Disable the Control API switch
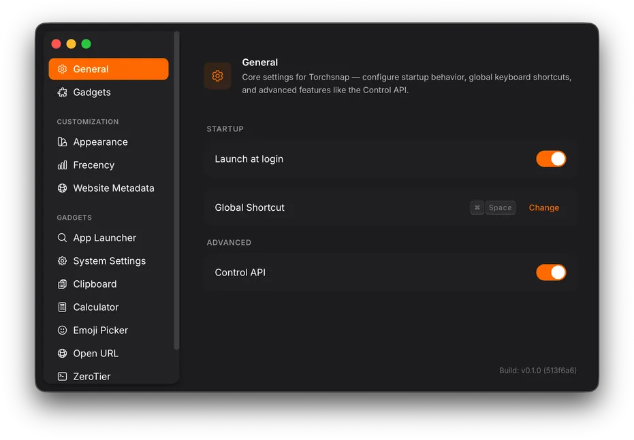The height and width of the screenshot is (440, 634). click(x=551, y=273)
